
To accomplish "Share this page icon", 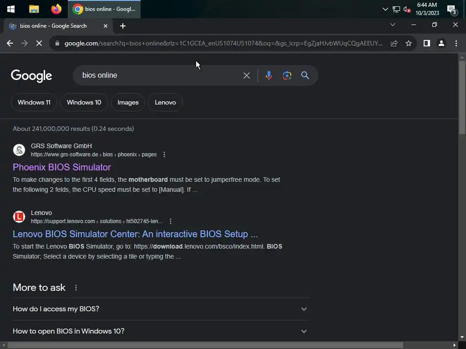I will (394, 43).
